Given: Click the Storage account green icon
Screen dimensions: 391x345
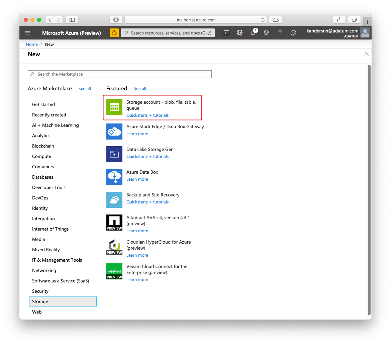Looking at the screenshot, I should 114,107.
